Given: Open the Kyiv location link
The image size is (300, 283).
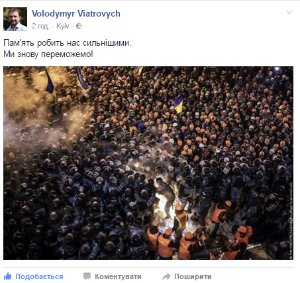Looking at the screenshot, I should [x=63, y=26].
